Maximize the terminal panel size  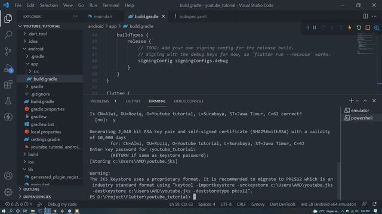[365, 100]
